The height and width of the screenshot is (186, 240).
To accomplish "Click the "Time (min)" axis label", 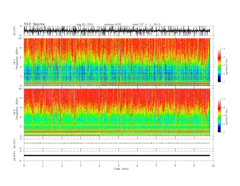I will (x=121, y=169).
